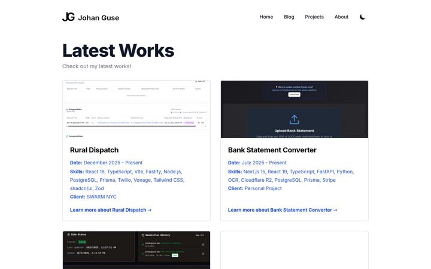Toggle dark mode with moon icon
This screenshot has width=431, height=269.
click(362, 17)
